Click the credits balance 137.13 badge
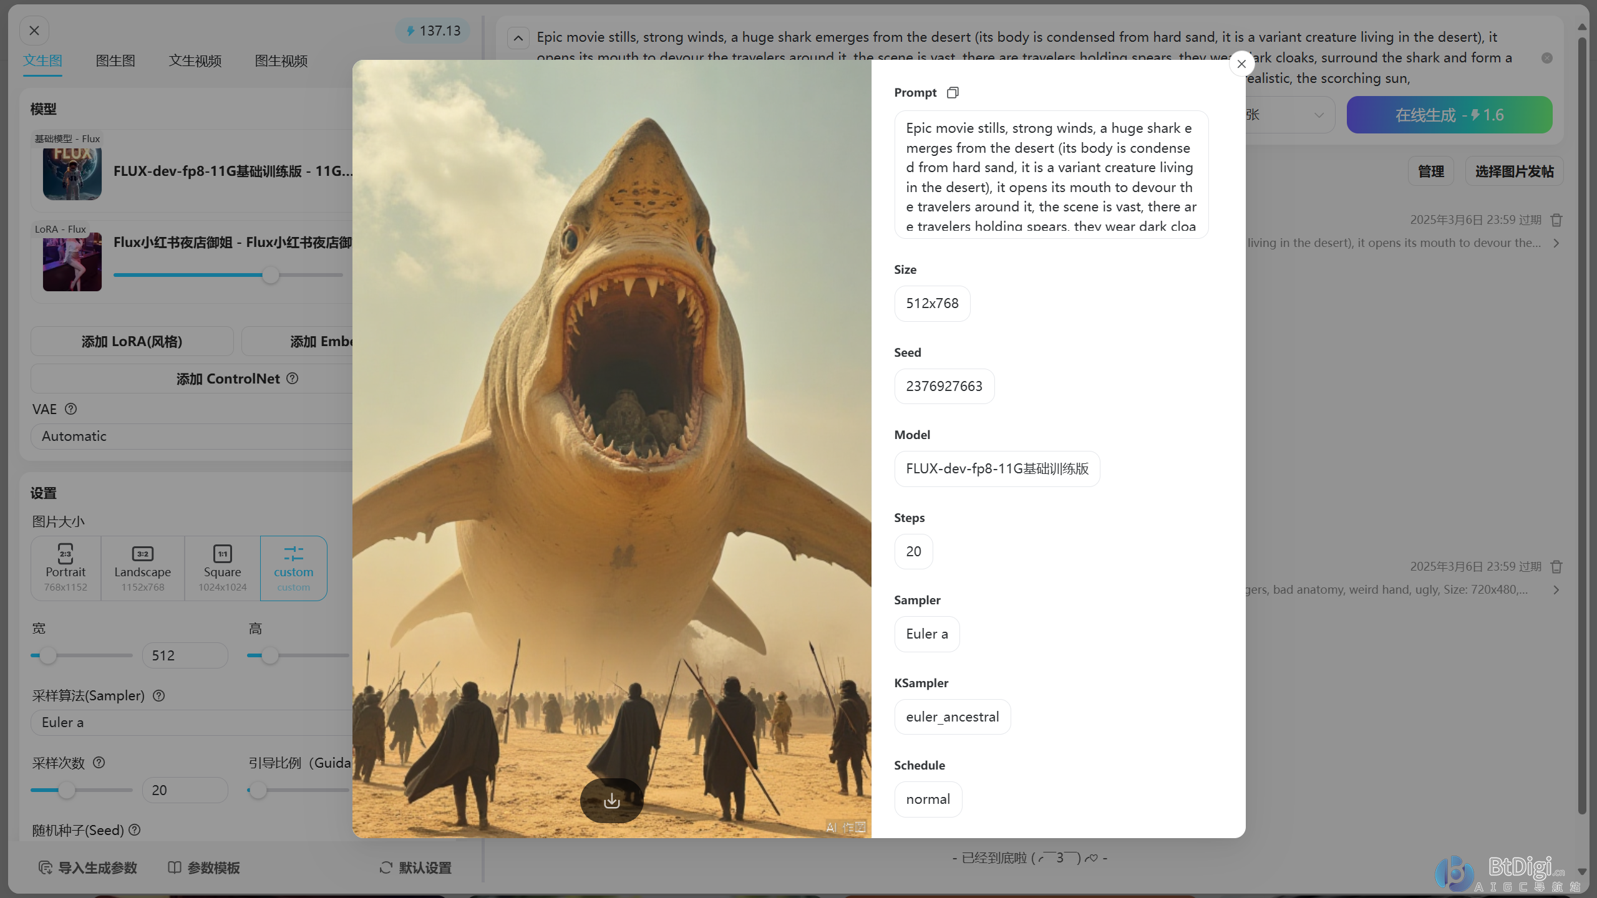The height and width of the screenshot is (898, 1597). 432,31
